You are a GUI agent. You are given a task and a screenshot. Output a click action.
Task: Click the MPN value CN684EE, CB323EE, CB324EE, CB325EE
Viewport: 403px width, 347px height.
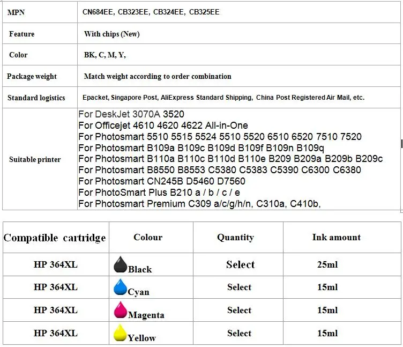tap(151, 12)
